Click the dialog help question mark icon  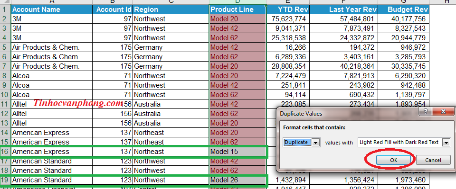pos(426,112)
